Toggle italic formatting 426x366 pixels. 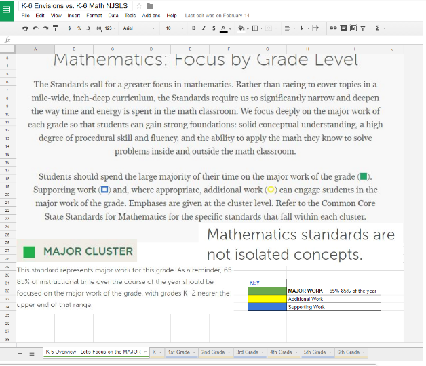(204, 28)
